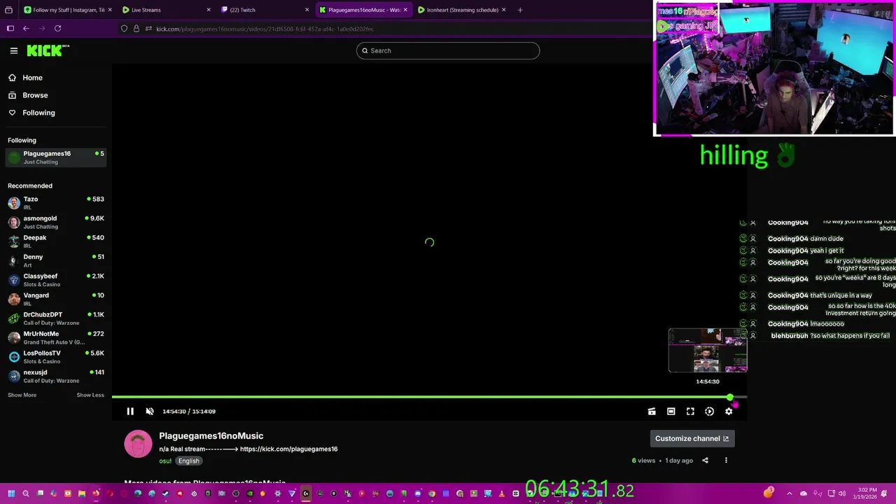The image size is (896, 504).
Task: Open Classybeef recommended channel
Action: point(56,280)
